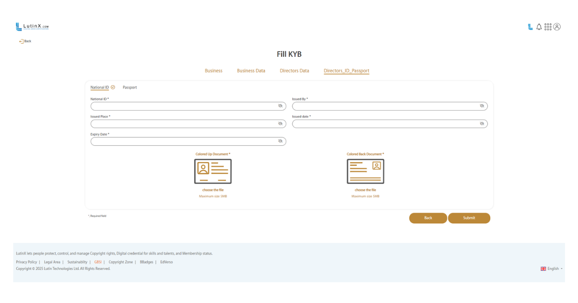Click the small blue L icon in header
The height and width of the screenshot is (303, 578).
click(530, 27)
